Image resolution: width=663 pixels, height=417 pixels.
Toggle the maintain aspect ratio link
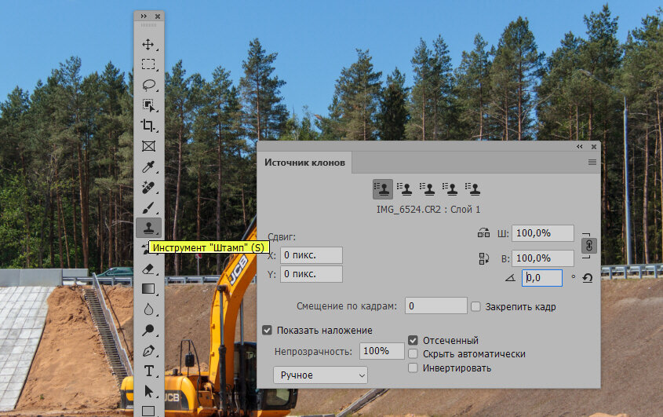click(589, 246)
